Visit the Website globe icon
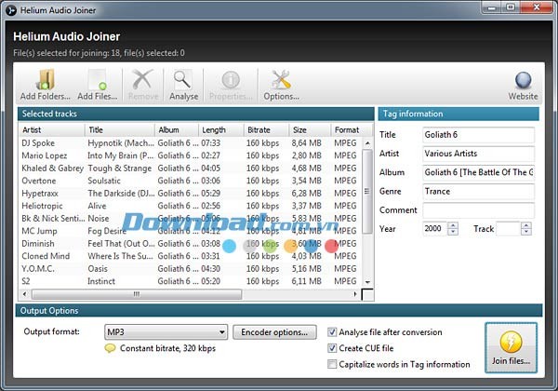 [523, 86]
